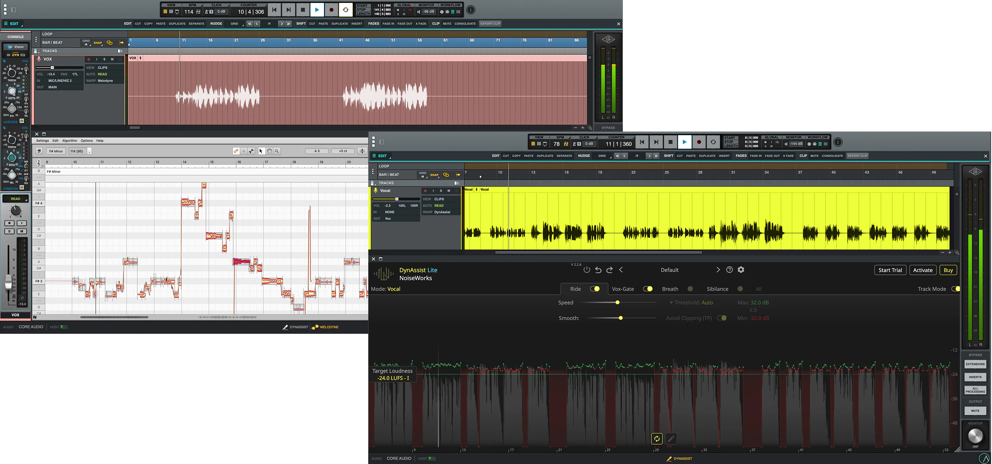Open the Melodyne Options menu
992x464 pixels.
point(87,141)
